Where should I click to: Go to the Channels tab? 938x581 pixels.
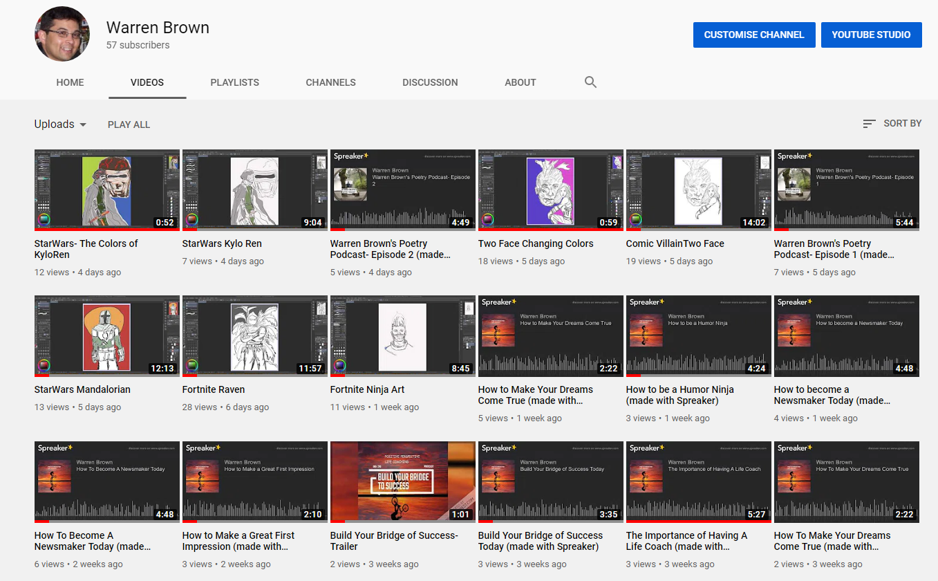tap(331, 82)
